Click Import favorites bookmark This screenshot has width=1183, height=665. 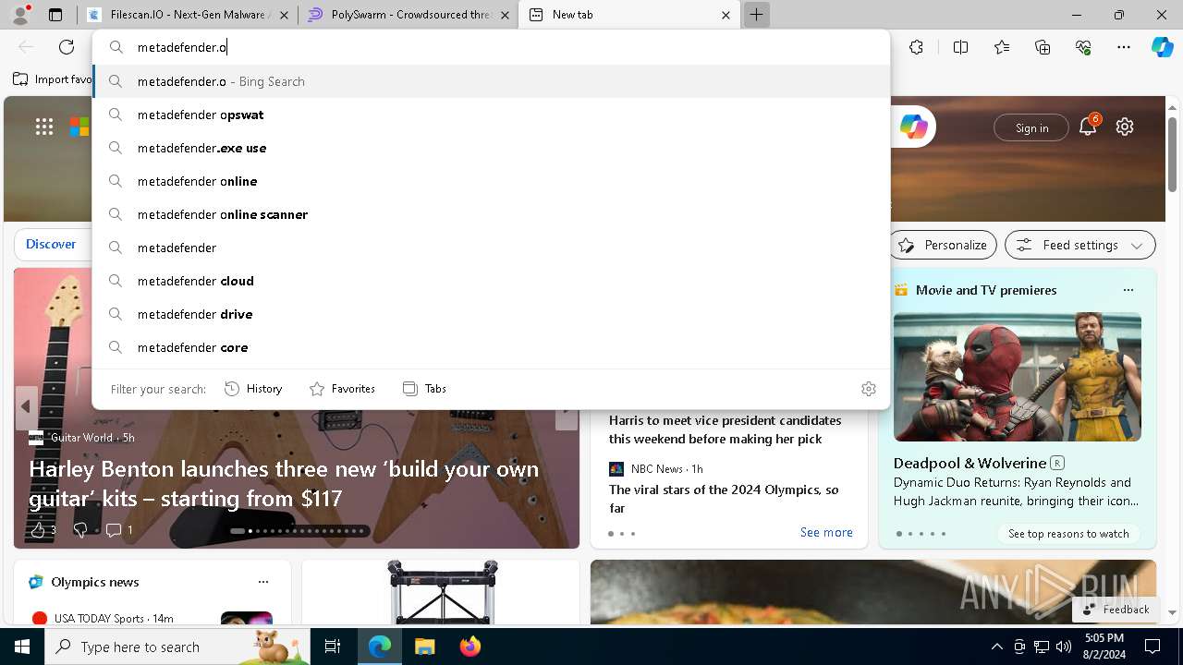(x=53, y=79)
